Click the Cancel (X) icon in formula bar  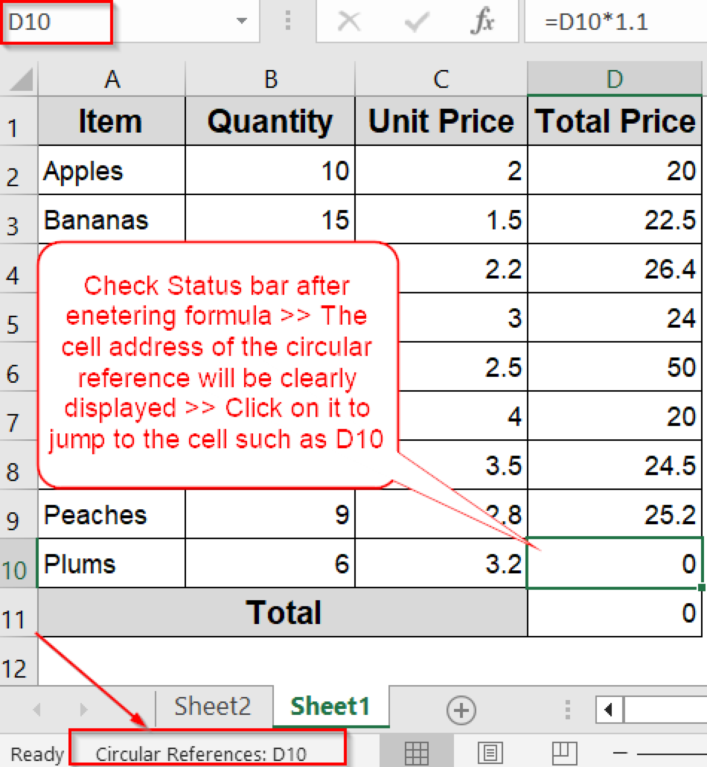(x=349, y=21)
